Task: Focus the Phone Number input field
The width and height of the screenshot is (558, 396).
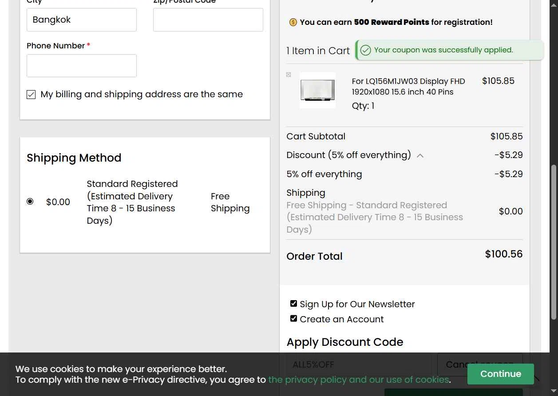Action: tap(82, 66)
